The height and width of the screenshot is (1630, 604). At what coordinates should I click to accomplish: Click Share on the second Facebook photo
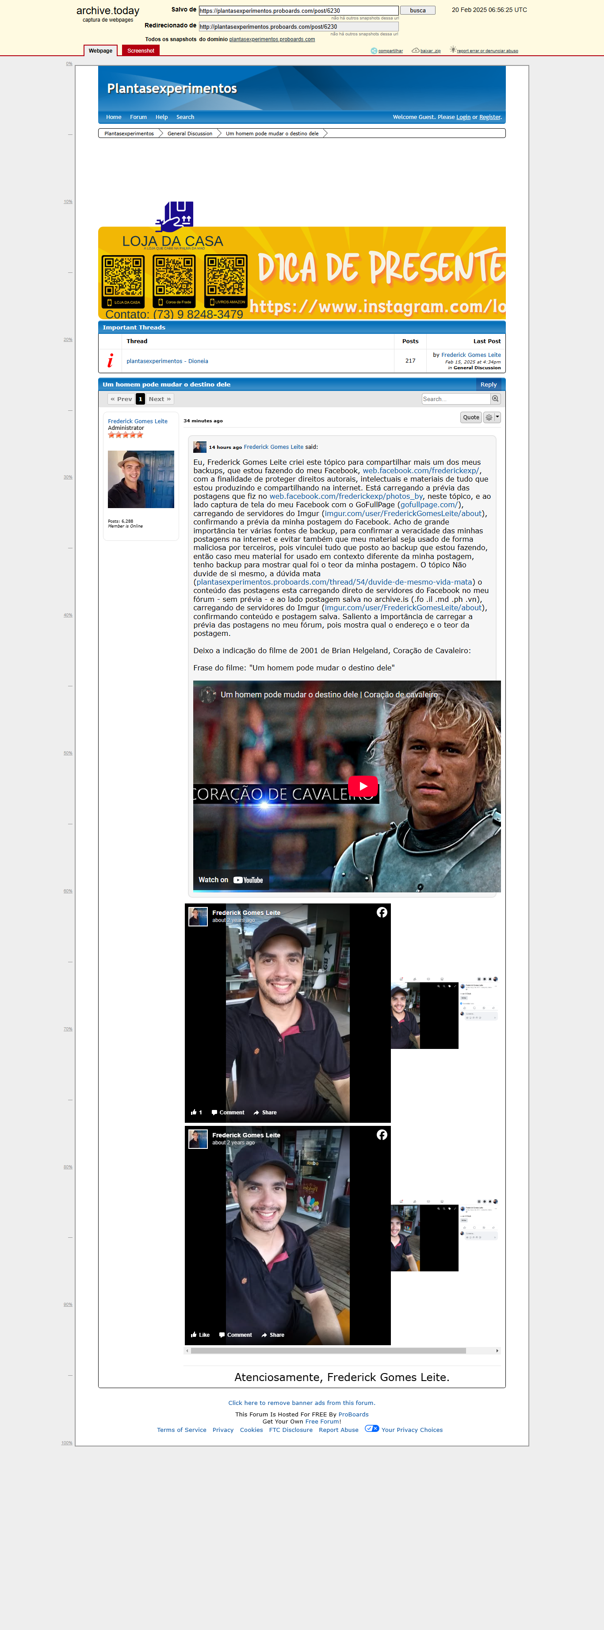pos(272,1335)
